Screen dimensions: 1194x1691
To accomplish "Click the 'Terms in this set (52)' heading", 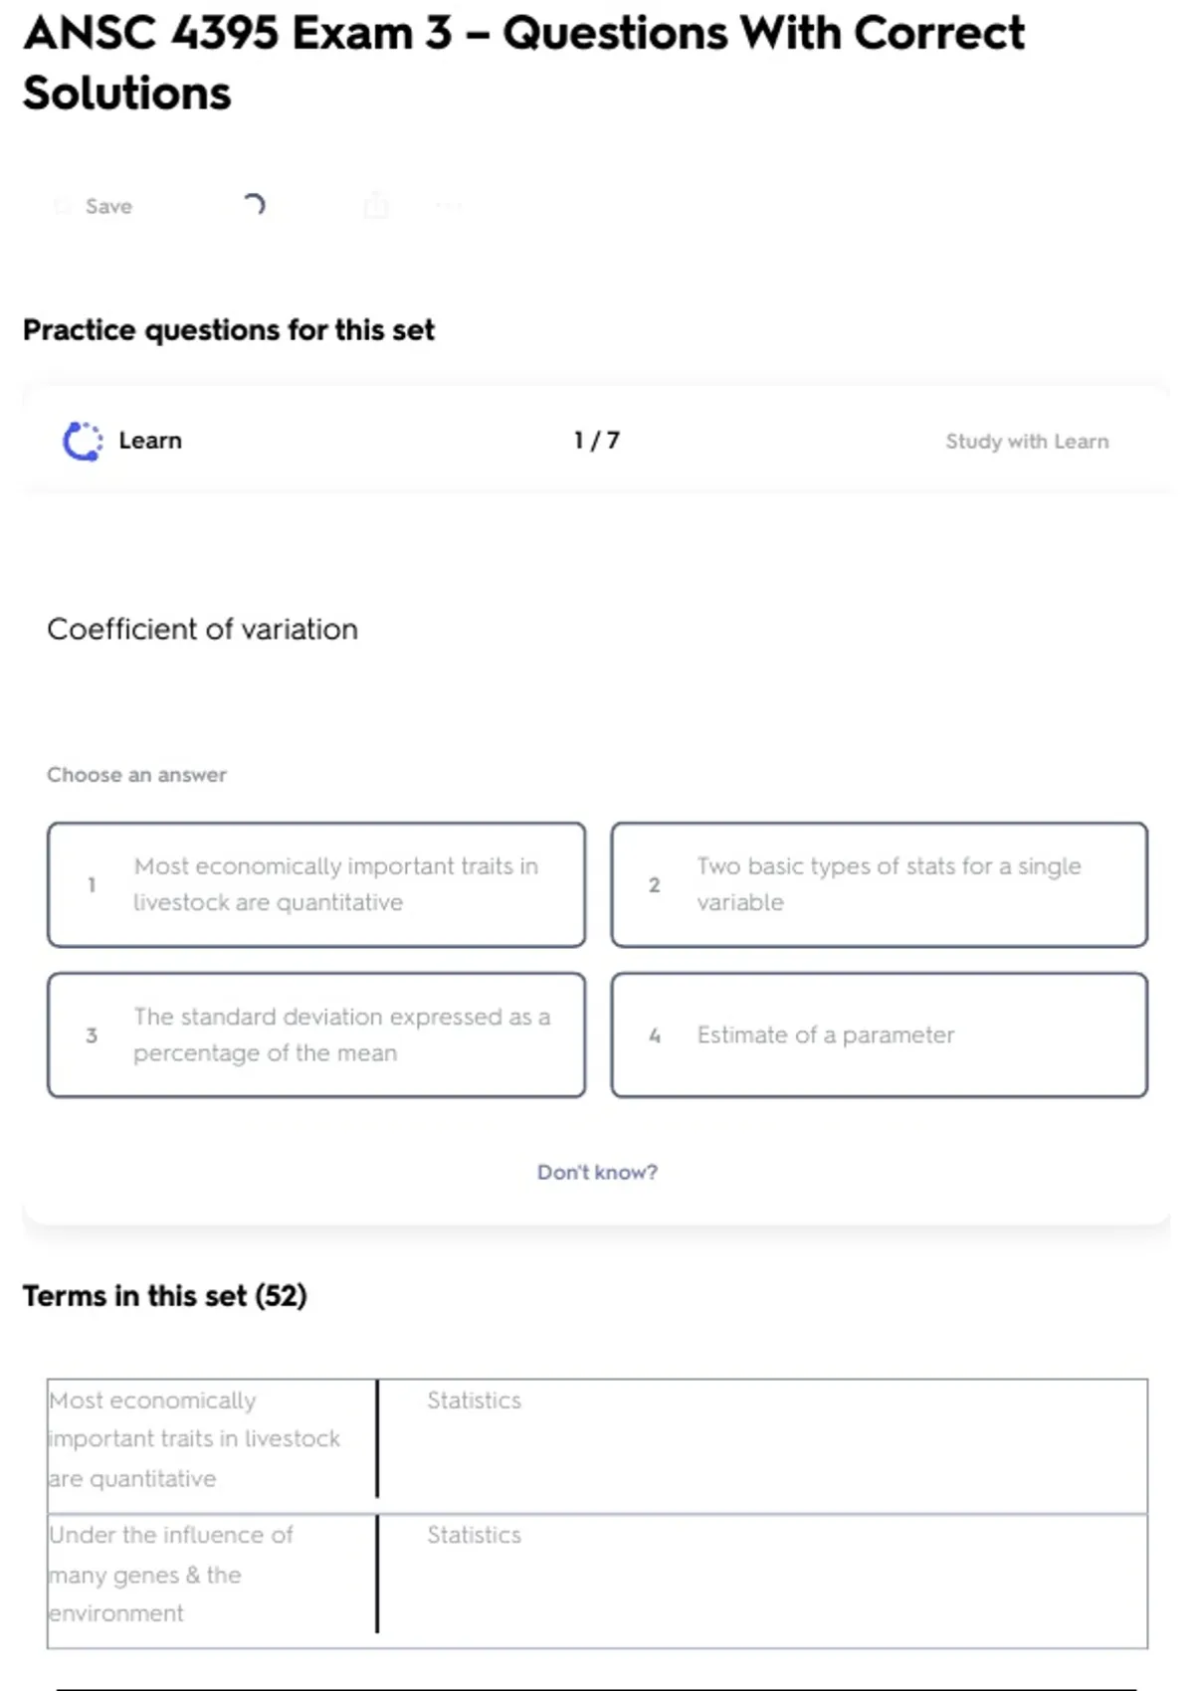I will pos(165,1295).
